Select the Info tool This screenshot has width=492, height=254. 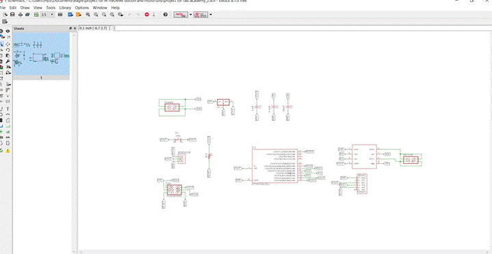coord(1,31)
